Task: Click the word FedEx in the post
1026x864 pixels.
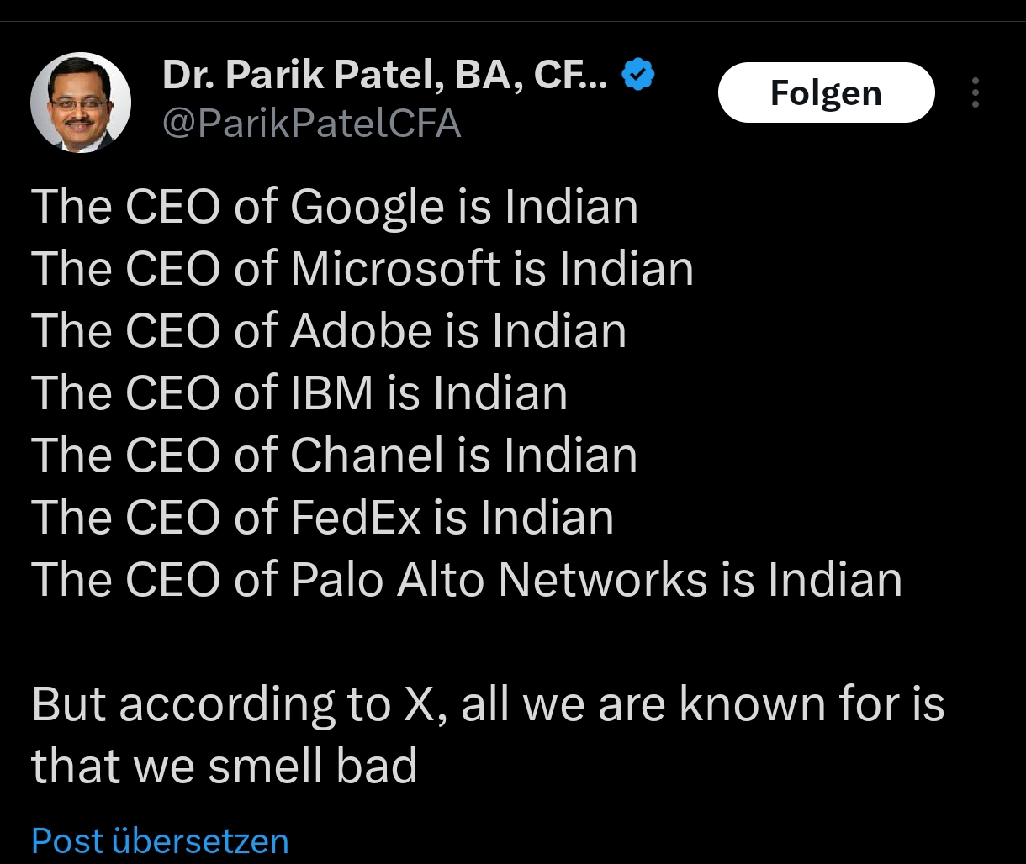Action: (355, 517)
